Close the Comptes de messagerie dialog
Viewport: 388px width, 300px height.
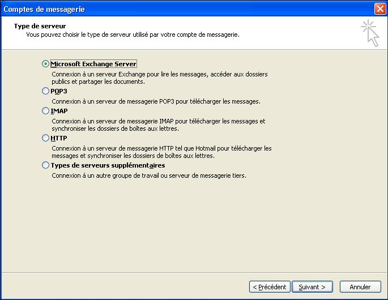point(380,9)
